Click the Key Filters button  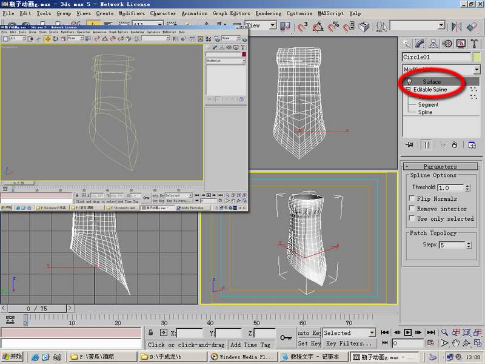point(347,344)
